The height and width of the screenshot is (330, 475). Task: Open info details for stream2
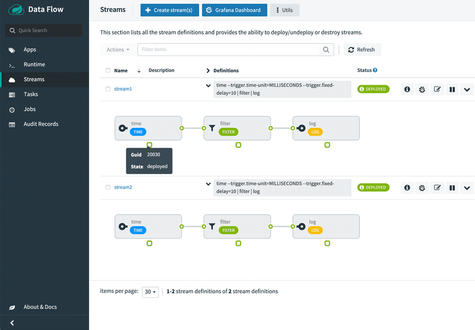tap(407, 188)
